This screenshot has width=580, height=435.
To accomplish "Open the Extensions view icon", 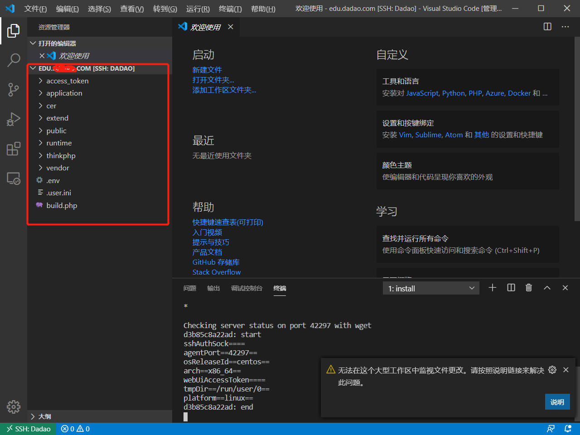I will (14, 149).
